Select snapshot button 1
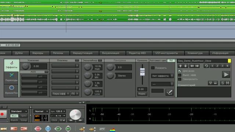 212,66
